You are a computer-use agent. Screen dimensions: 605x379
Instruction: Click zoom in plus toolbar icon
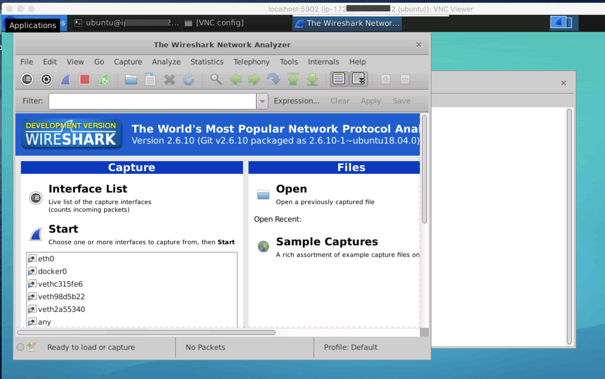click(385, 79)
